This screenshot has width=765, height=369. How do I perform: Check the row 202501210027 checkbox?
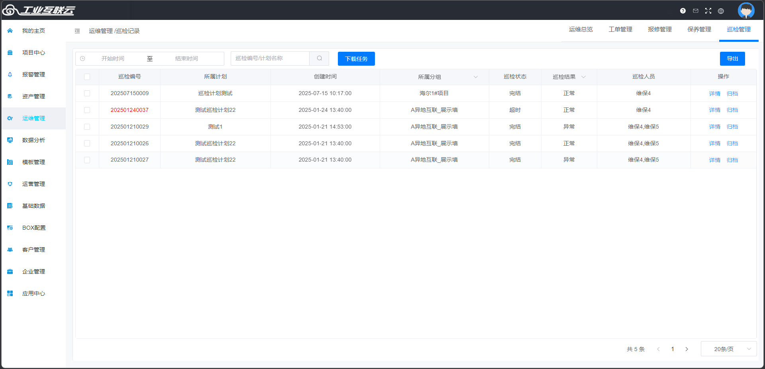[87, 160]
